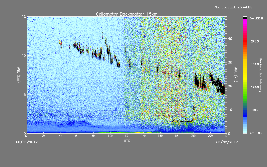Click the left 'AGL (km)' axis label
This screenshot has width=267, height=167.
coord(19,74)
